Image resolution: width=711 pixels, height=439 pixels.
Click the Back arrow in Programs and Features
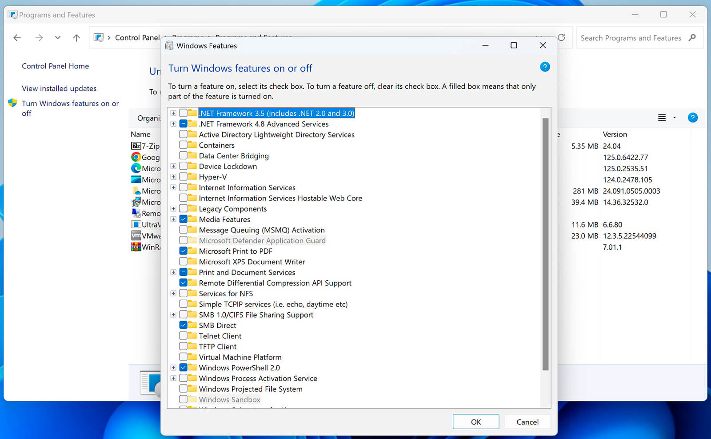coord(17,38)
